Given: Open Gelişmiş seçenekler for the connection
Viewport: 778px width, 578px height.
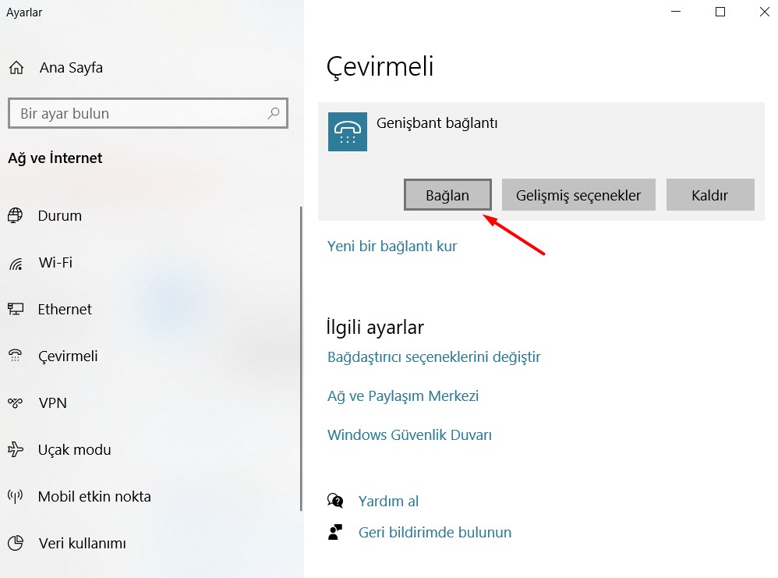Looking at the screenshot, I should (x=579, y=195).
